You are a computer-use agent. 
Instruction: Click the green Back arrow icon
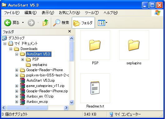(x=8, y=23)
